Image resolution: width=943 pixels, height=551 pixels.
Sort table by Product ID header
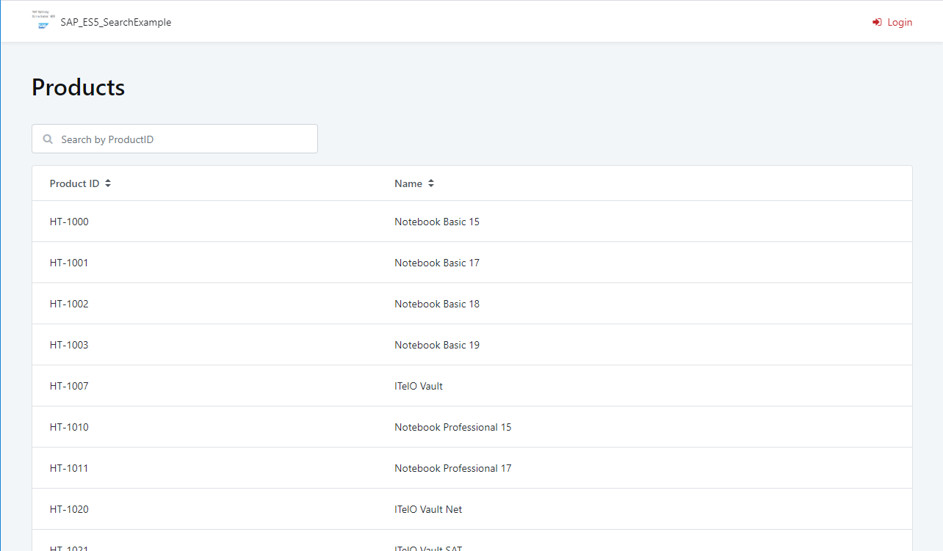click(x=74, y=183)
